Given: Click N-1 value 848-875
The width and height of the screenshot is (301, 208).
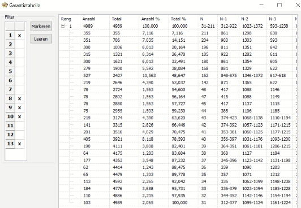Looking at the screenshot, I should click(229, 76).
